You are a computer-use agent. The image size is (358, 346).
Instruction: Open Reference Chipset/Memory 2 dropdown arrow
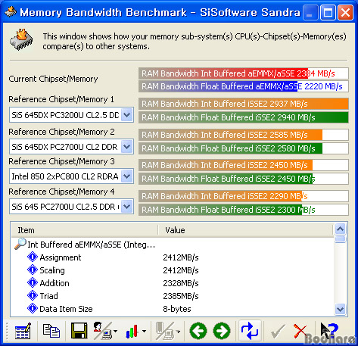pyautogui.click(x=127, y=147)
